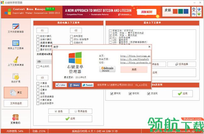
Task: Click the 内存使用: 54% status entry
Action: 15,131
